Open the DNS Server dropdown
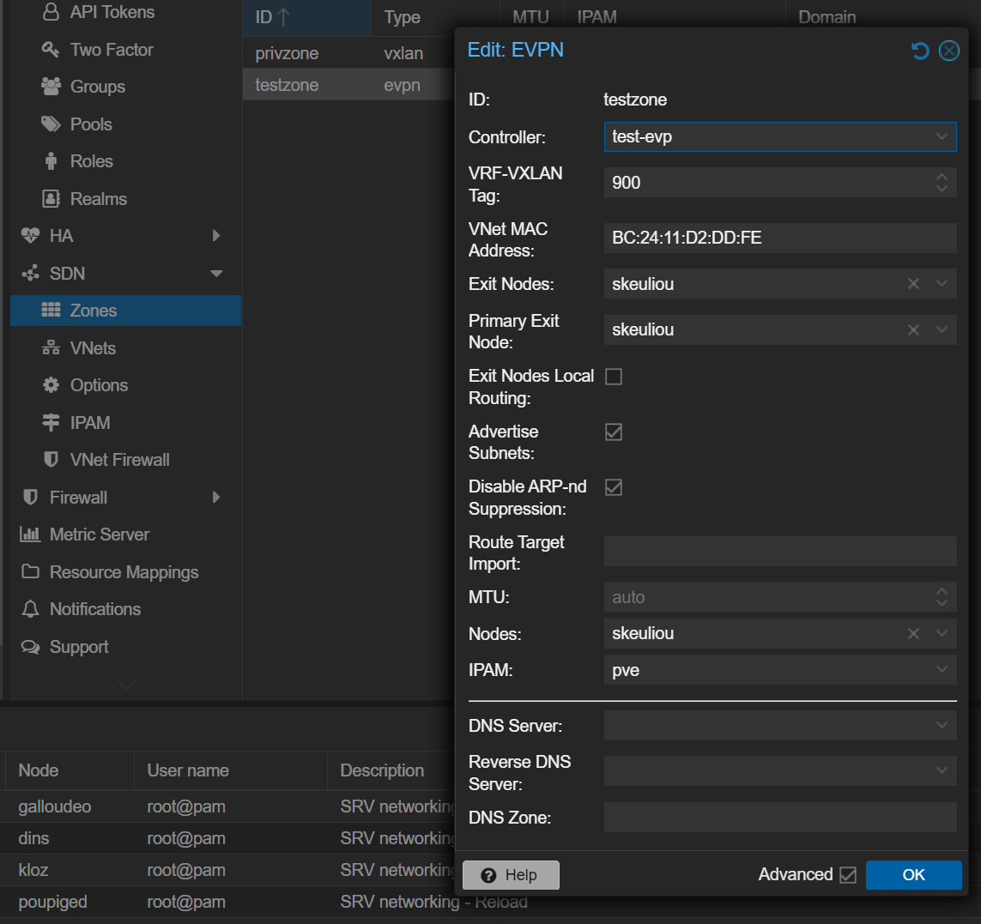Image resolution: width=981 pixels, height=924 pixels. tap(942, 726)
